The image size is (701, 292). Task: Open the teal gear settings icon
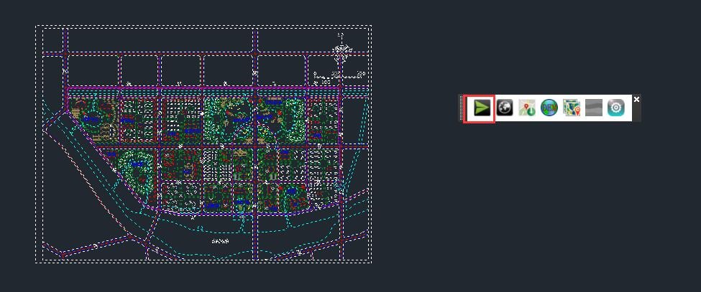click(x=616, y=108)
